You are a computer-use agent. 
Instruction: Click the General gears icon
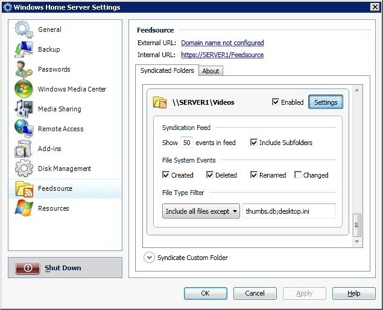coord(24,29)
